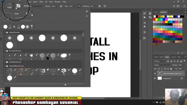The width and height of the screenshot is (187, 105).
Task: Open the Properties panel icon
Action: click(150, 13)
